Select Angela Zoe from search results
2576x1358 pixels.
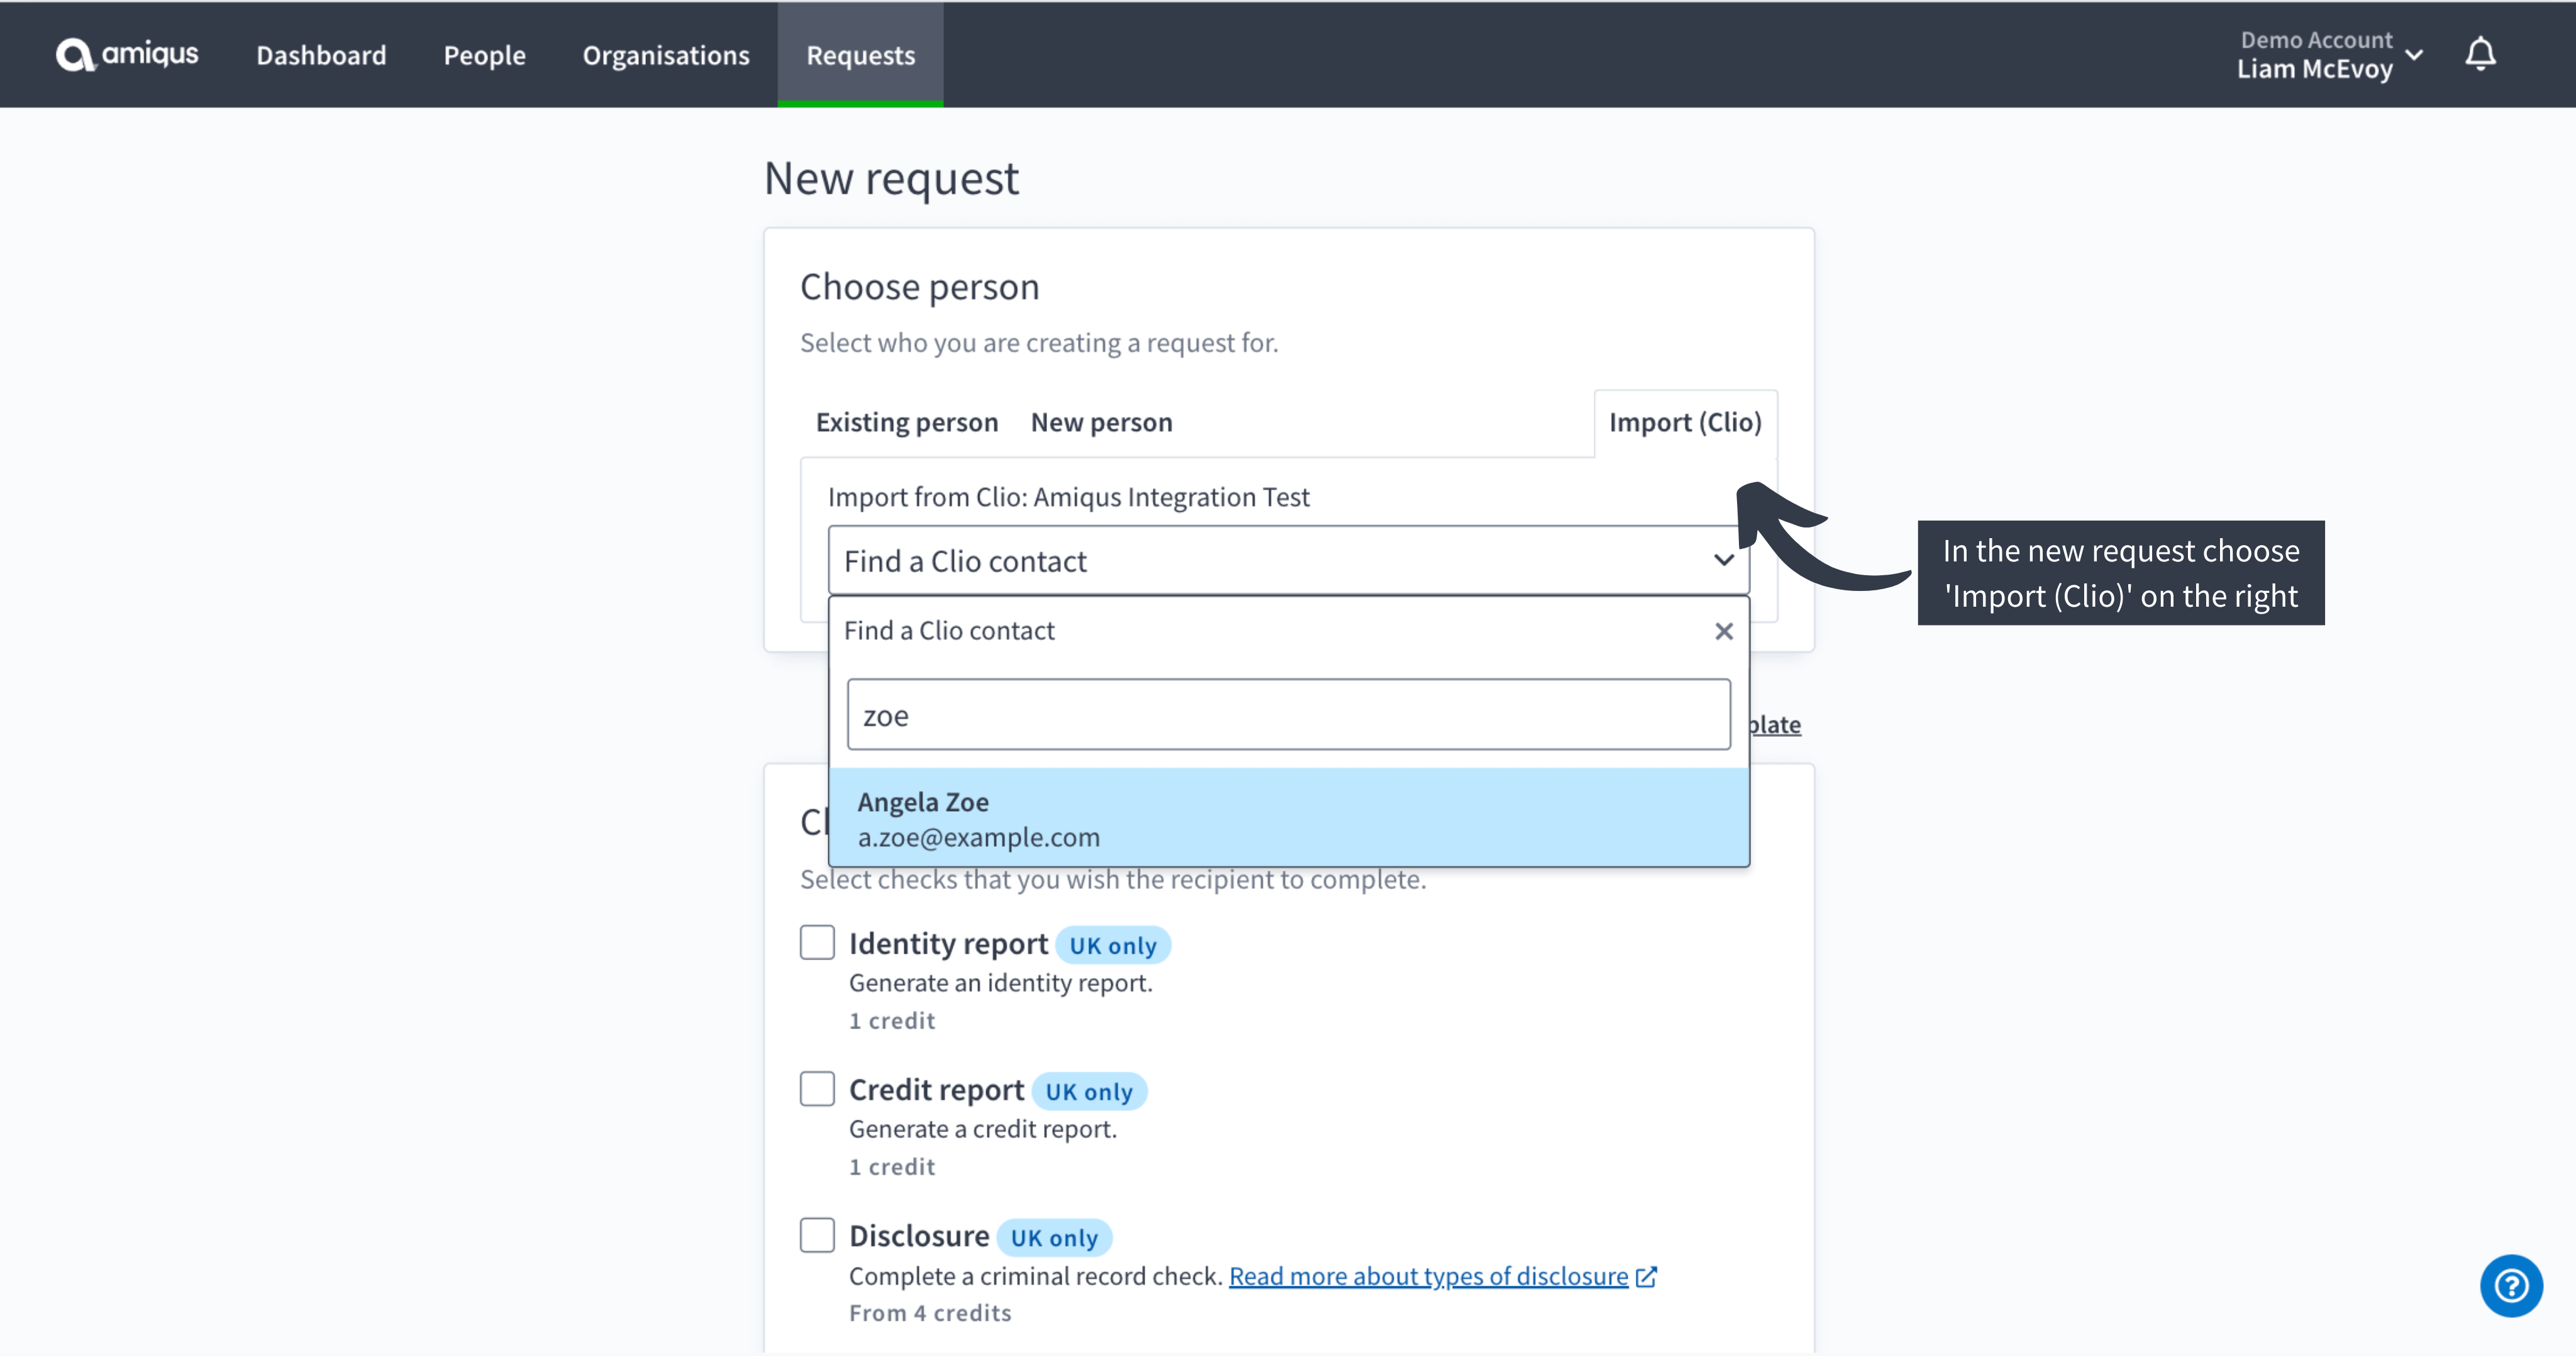tap(1288, 818)
